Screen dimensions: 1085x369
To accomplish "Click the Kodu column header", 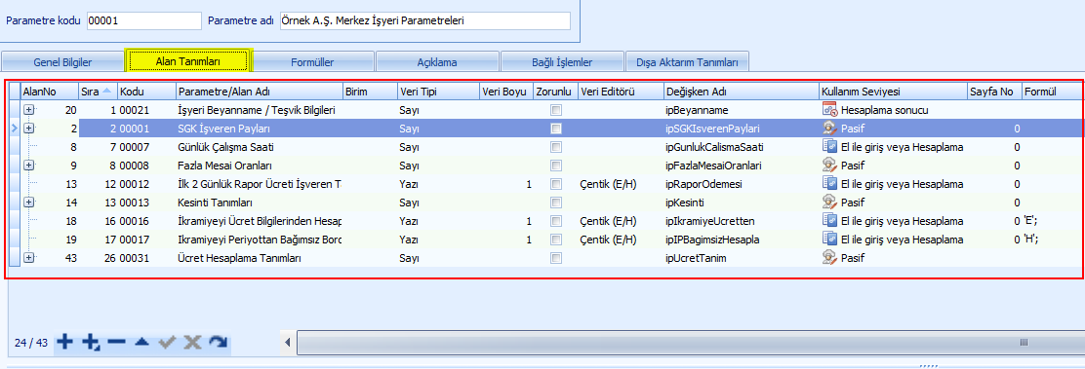I will (146, 92).
